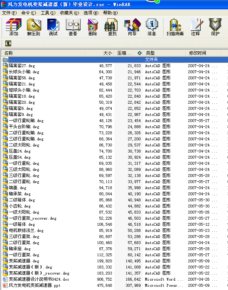Select file 隔离套18.dwg
This screenshot has width=228, height=290.
pos(22,96)
